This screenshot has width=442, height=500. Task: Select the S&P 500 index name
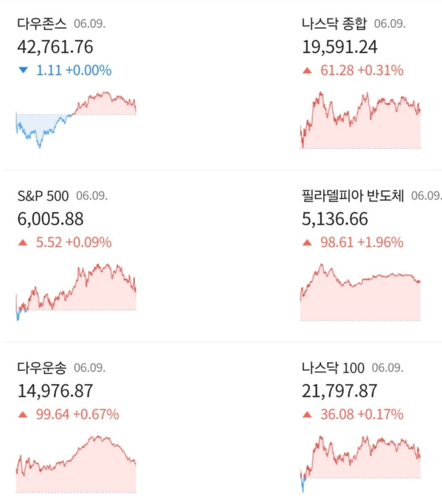(43, 196)
